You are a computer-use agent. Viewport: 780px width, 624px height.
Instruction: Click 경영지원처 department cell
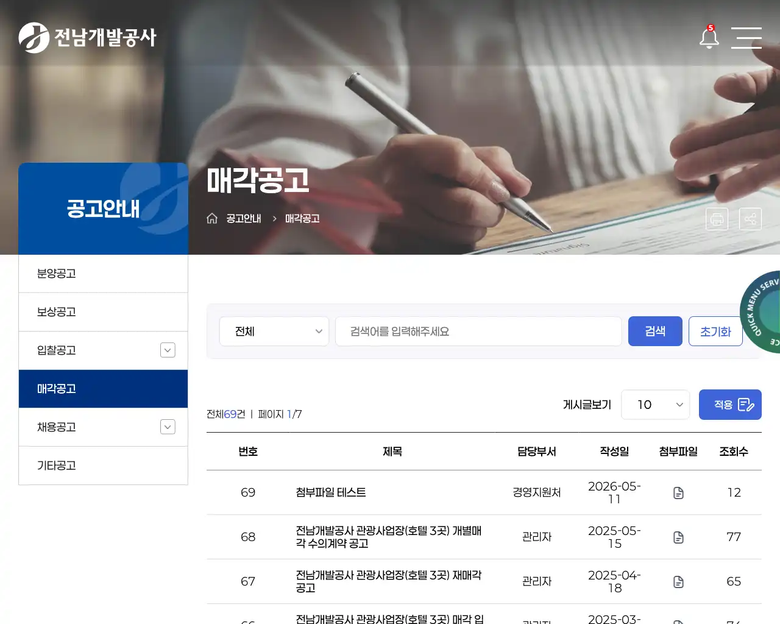(x=537, y=492)
